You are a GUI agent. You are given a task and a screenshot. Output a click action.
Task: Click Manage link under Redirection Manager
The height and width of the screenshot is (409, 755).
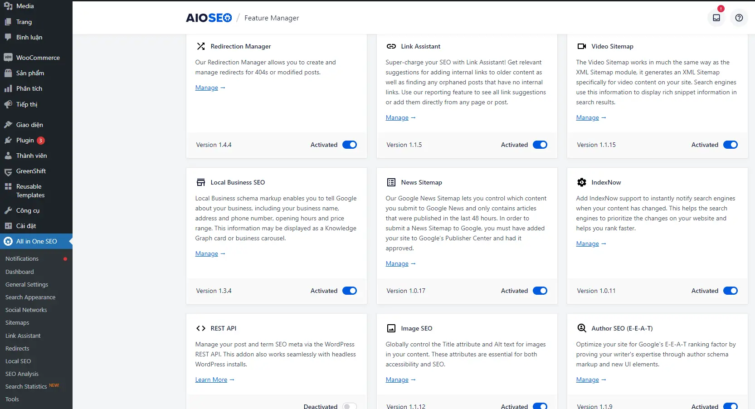[207, 88]
